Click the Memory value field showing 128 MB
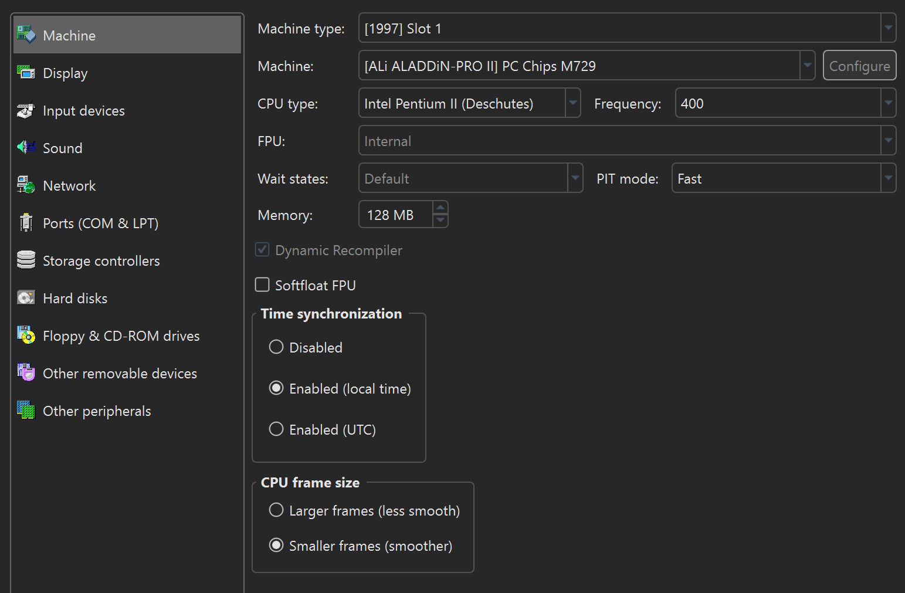The image size is (905, 593). click(x=396, y=215)
